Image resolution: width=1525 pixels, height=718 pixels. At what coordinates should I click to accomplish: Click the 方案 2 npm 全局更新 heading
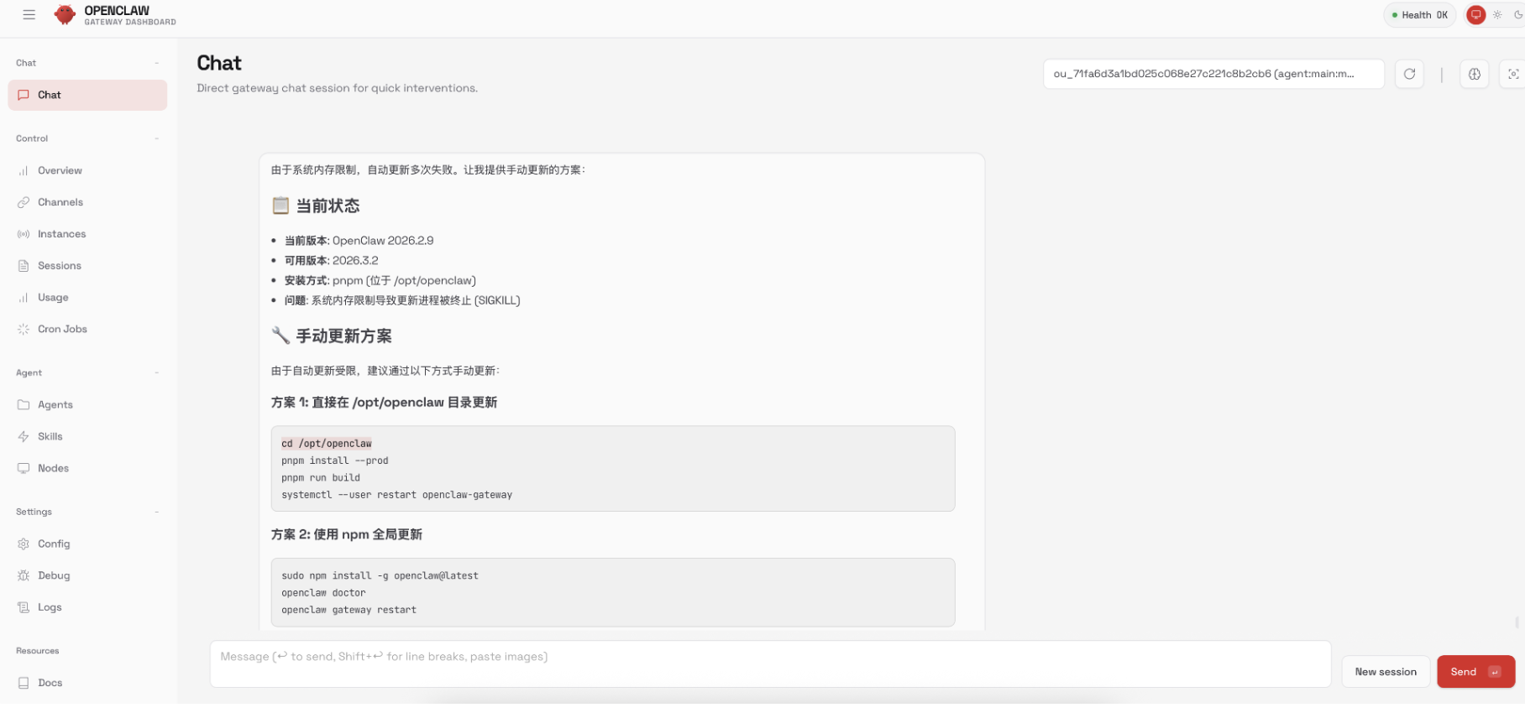tap(346, 534)
